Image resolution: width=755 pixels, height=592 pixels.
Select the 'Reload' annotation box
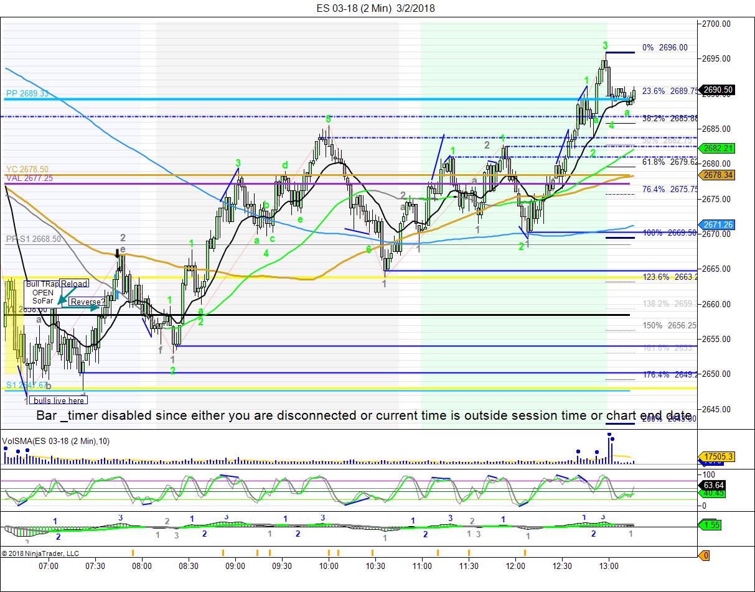[74, 284]
